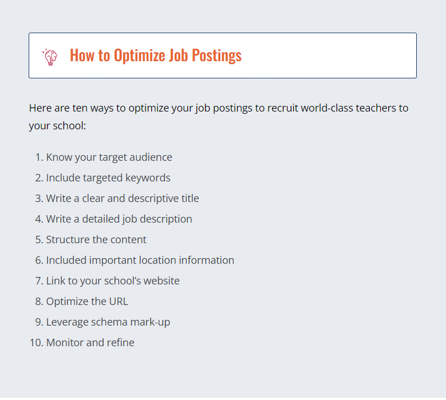Click the lightbulb brain icon
446x400 pixels.
coord(50,57)
